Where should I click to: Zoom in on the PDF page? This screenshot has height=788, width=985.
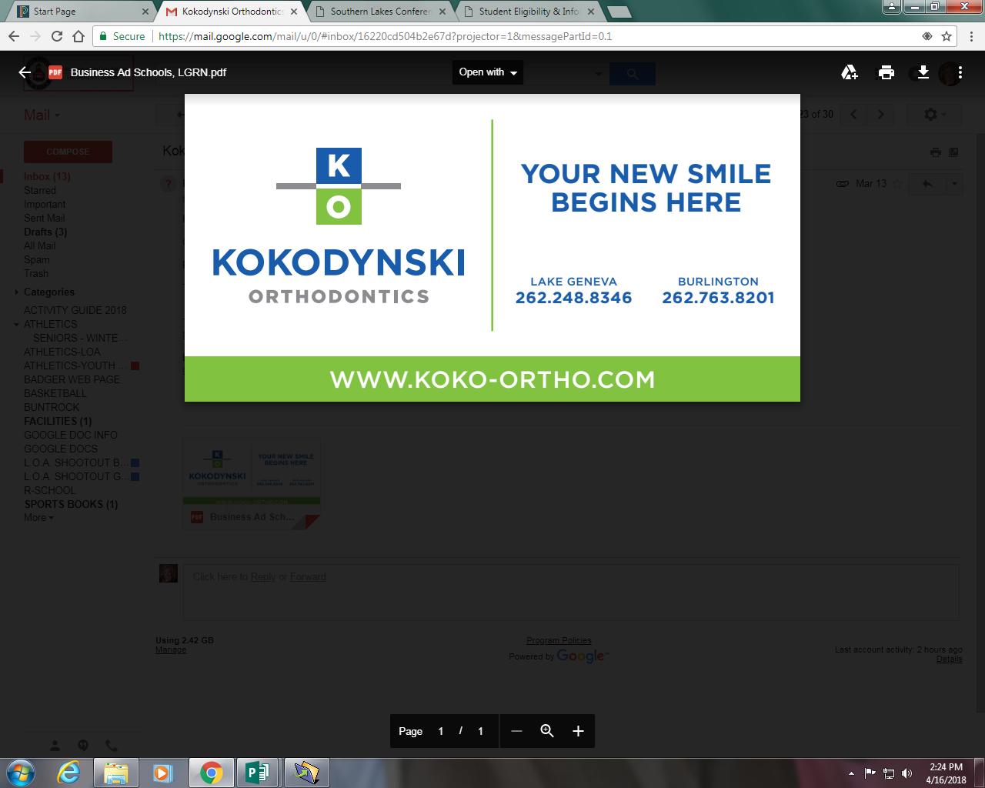point(578,731)
